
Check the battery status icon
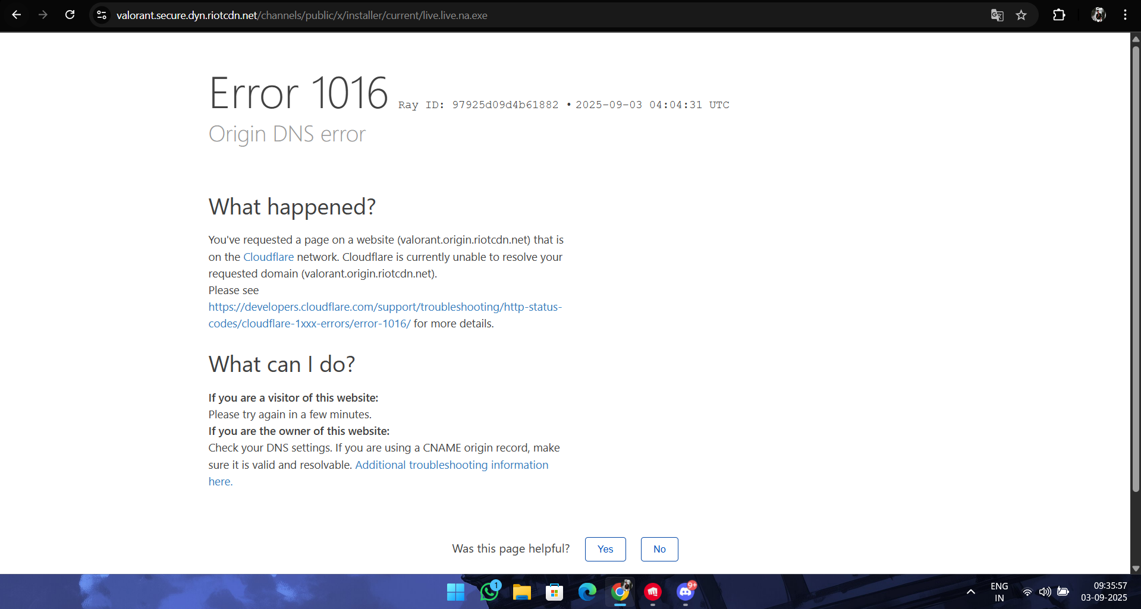[1063, 592]
